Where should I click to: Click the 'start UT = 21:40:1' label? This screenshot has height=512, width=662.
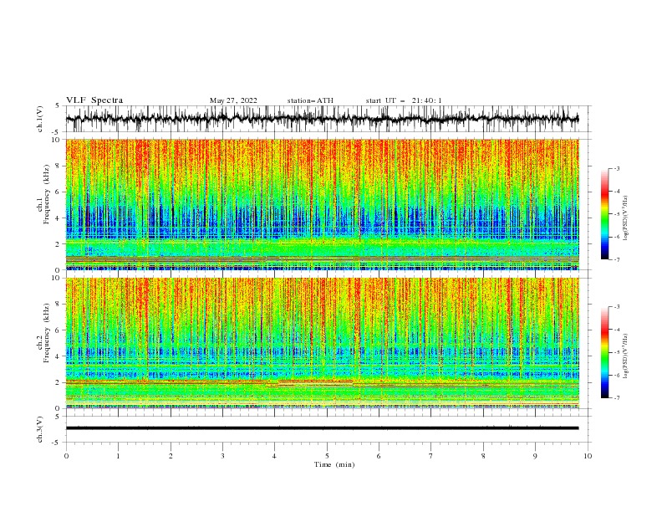pos(404,100)
